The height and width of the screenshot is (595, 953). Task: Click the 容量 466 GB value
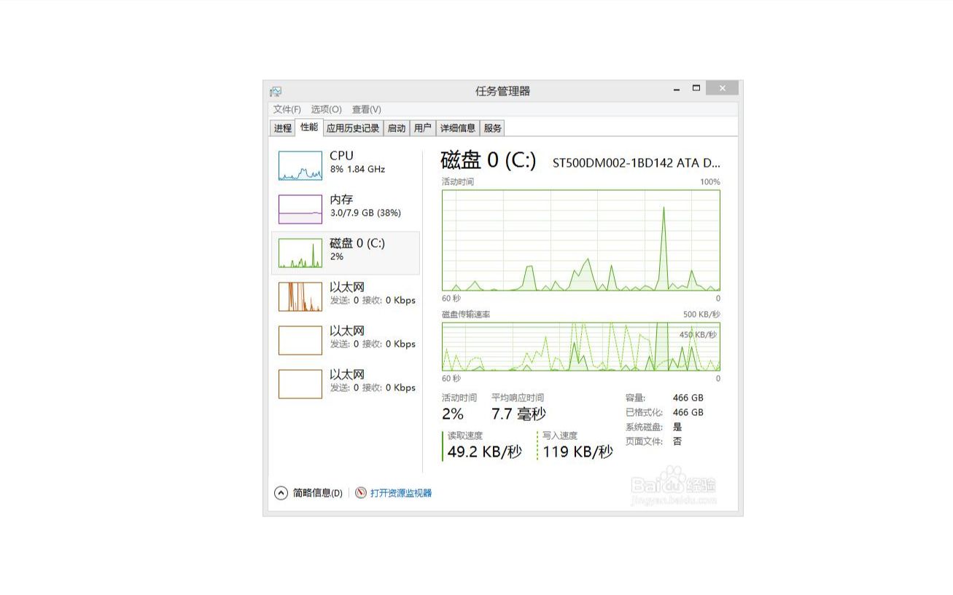point(688,398)
